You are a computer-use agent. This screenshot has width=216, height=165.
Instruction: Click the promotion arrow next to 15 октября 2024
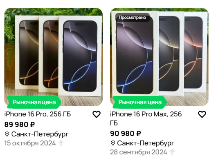(x=61, y=143)
